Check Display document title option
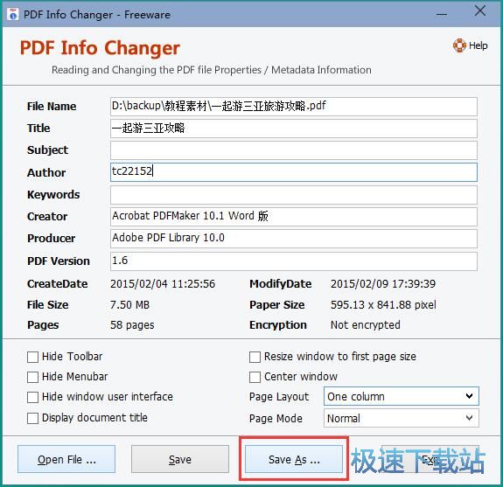 point(32,418)
